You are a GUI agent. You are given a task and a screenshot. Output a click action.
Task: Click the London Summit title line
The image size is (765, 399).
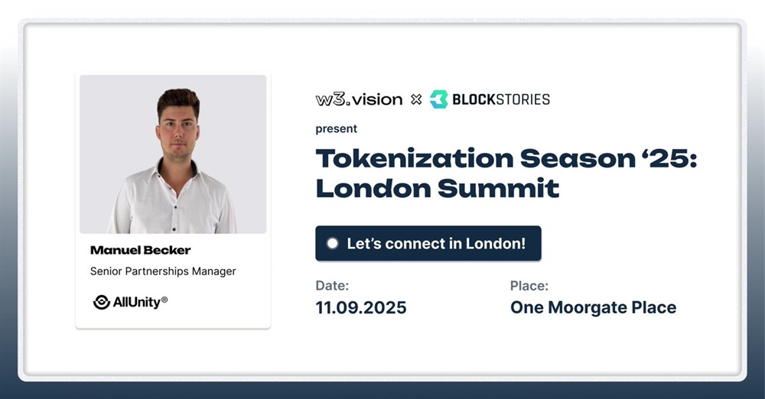click(x=438, y=188)
